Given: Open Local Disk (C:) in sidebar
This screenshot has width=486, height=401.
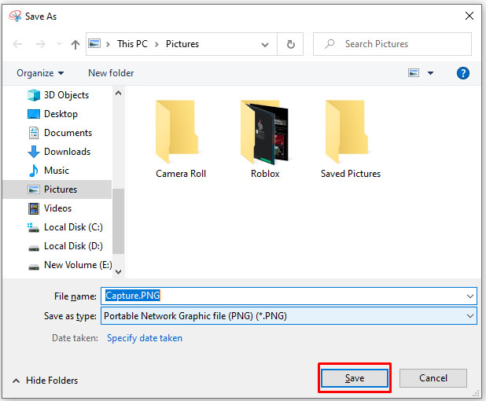Looking at the screenshot, I should click(64, 227).
